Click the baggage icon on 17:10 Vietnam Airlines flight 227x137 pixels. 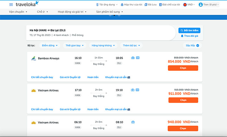(133, 90)
